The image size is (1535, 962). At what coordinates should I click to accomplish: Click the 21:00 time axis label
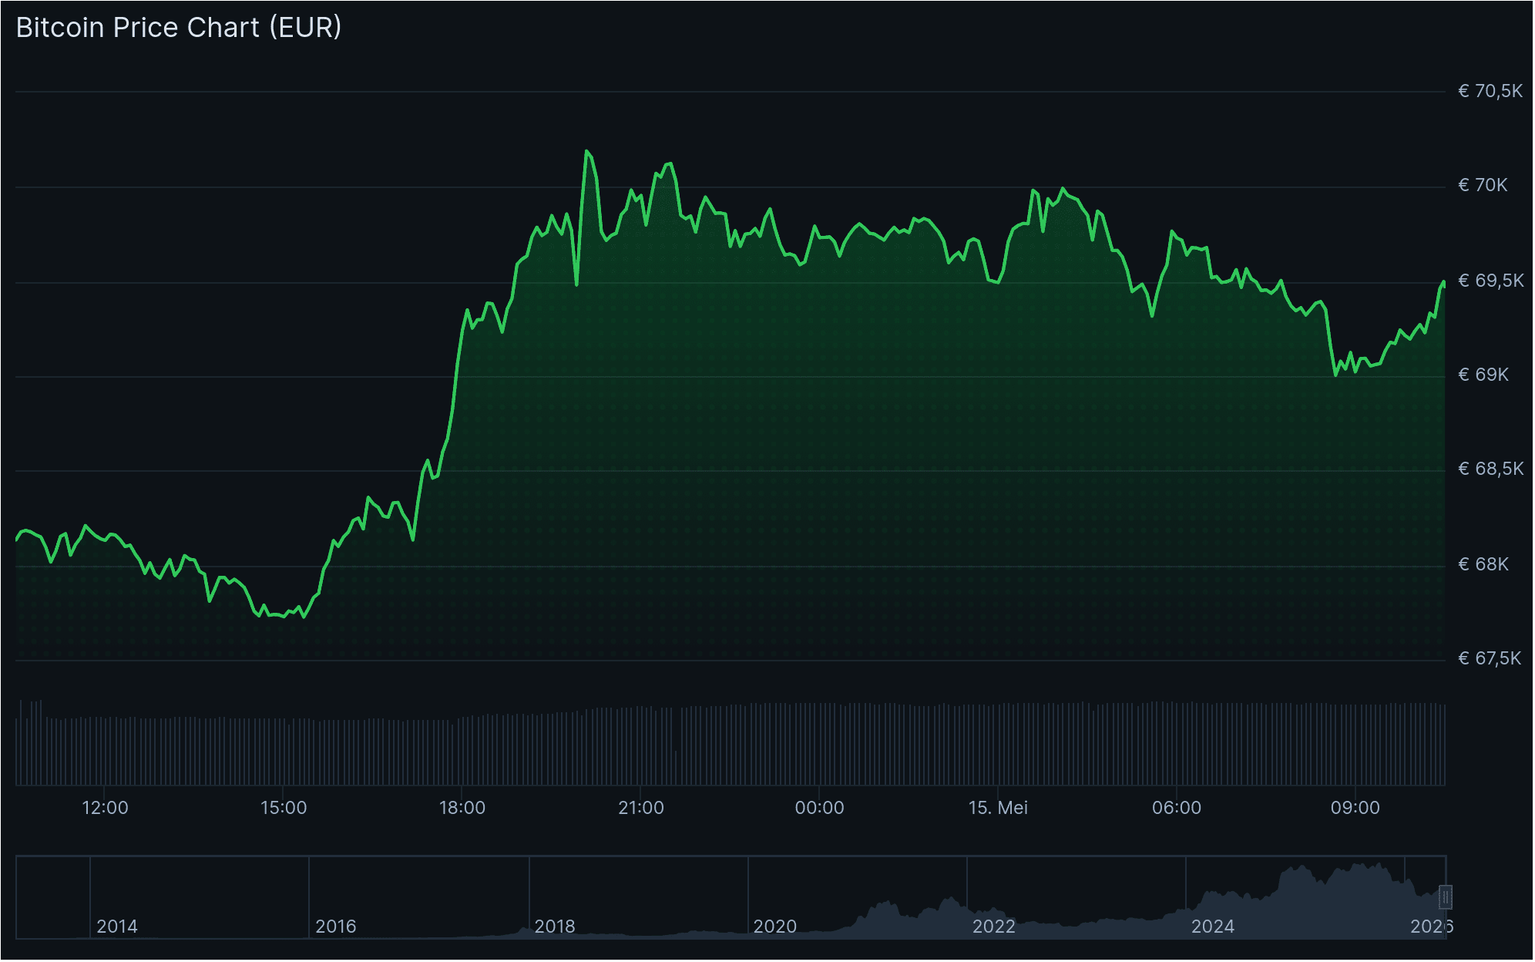641,808
